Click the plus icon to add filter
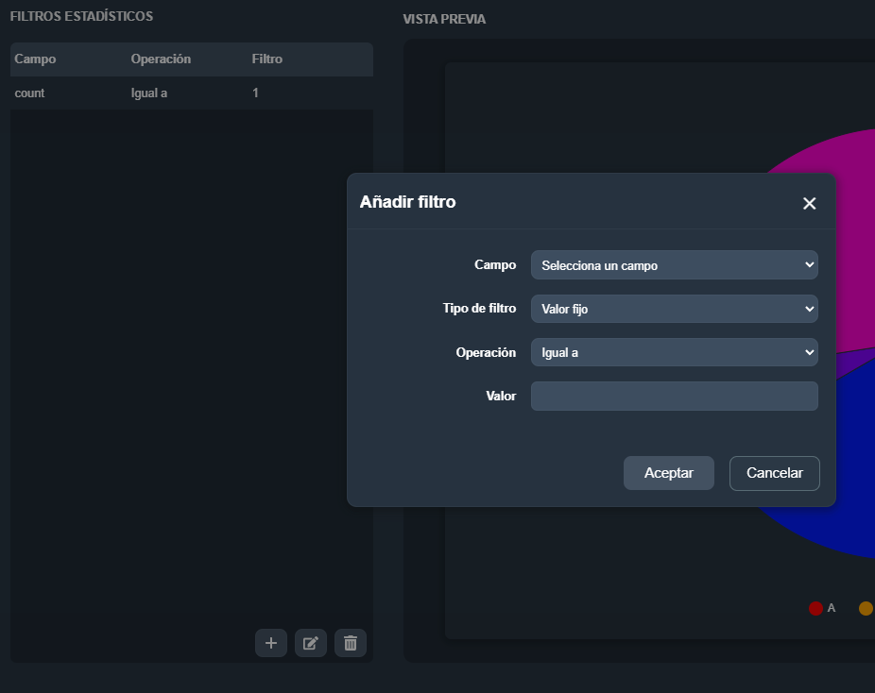875x693 pixels. (x=271, y=643)
